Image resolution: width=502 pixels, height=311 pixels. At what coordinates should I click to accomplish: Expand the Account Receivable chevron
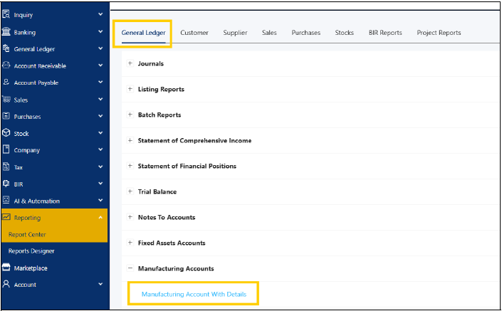pyautogui.click(x=100, y=65)
